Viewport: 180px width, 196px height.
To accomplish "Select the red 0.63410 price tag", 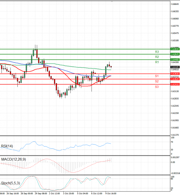I will 175,85.
